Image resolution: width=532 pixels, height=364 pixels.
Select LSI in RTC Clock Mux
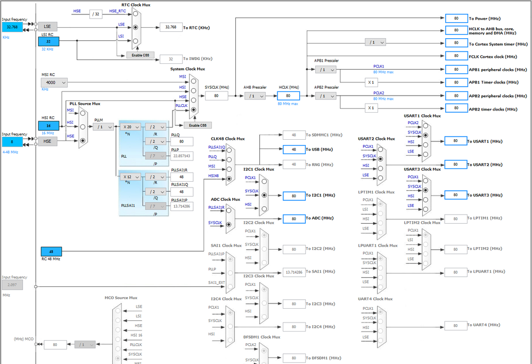[x=135, y=41]
